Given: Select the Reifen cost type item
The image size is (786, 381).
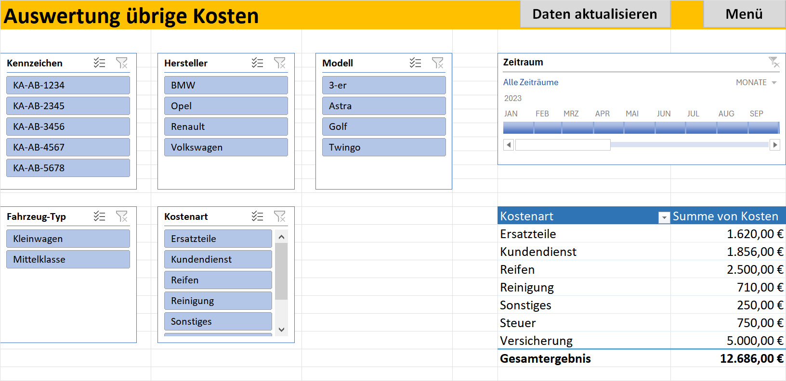Looking at the screenshot, I should pyautogui.click(x=218, y=280).
